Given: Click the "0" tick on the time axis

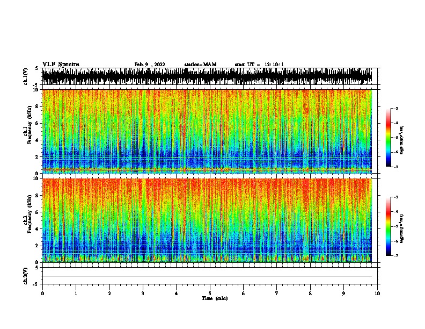Looking at the screenshot, I should pos(42,294).
